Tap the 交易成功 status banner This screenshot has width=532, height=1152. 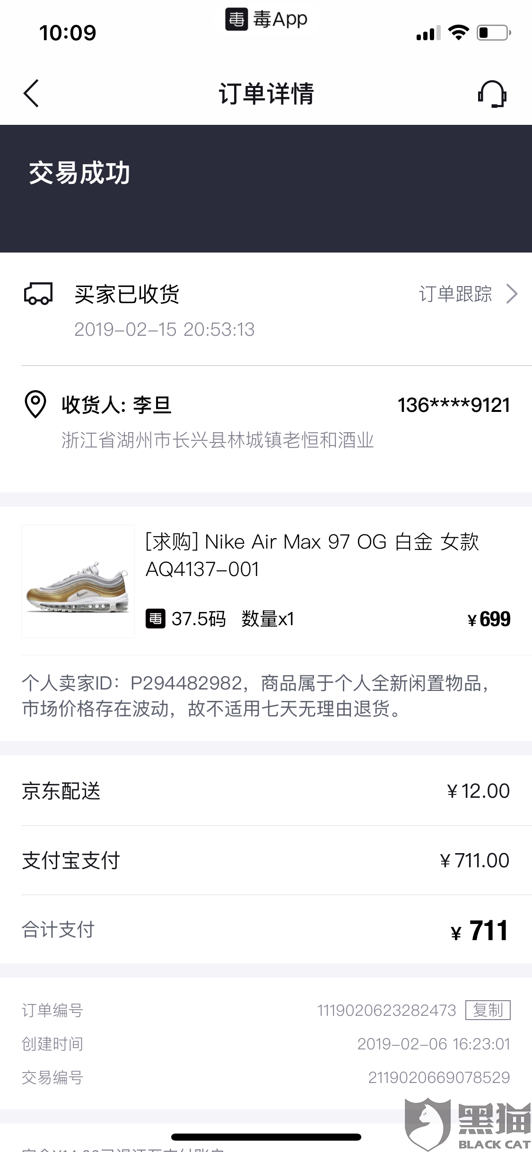pos(266,188)
